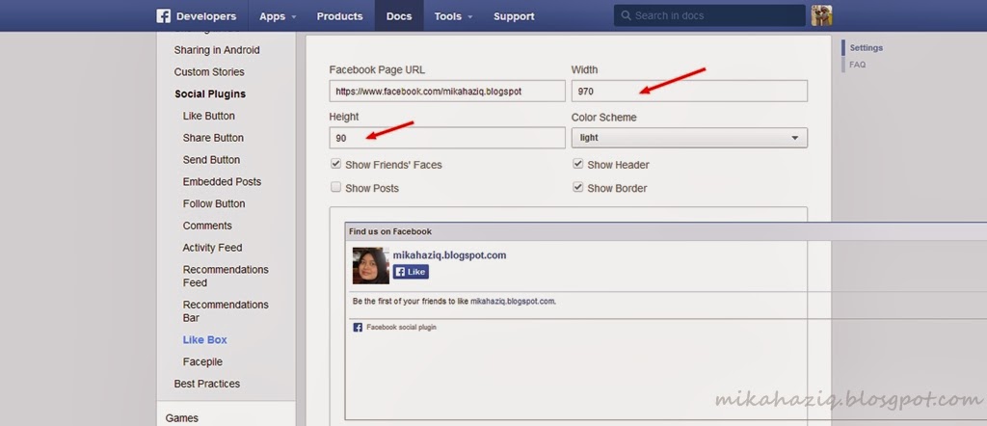
Task: Expand the Tools menu
Action: [453, 15]
